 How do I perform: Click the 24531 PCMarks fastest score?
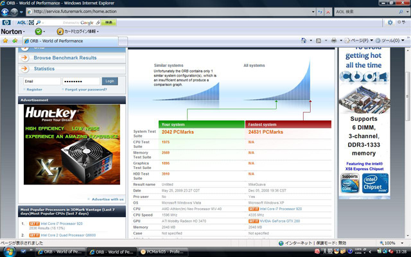click(x=266, y=132)
